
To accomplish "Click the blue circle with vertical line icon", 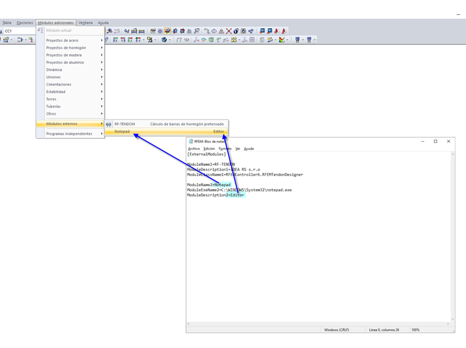I will (214, 31).
